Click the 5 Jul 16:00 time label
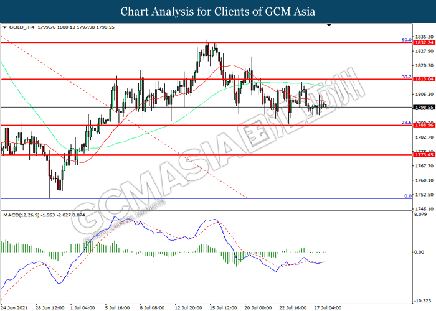Image resolution: width=436 pixels, height=311 pixels. point(117,308)
